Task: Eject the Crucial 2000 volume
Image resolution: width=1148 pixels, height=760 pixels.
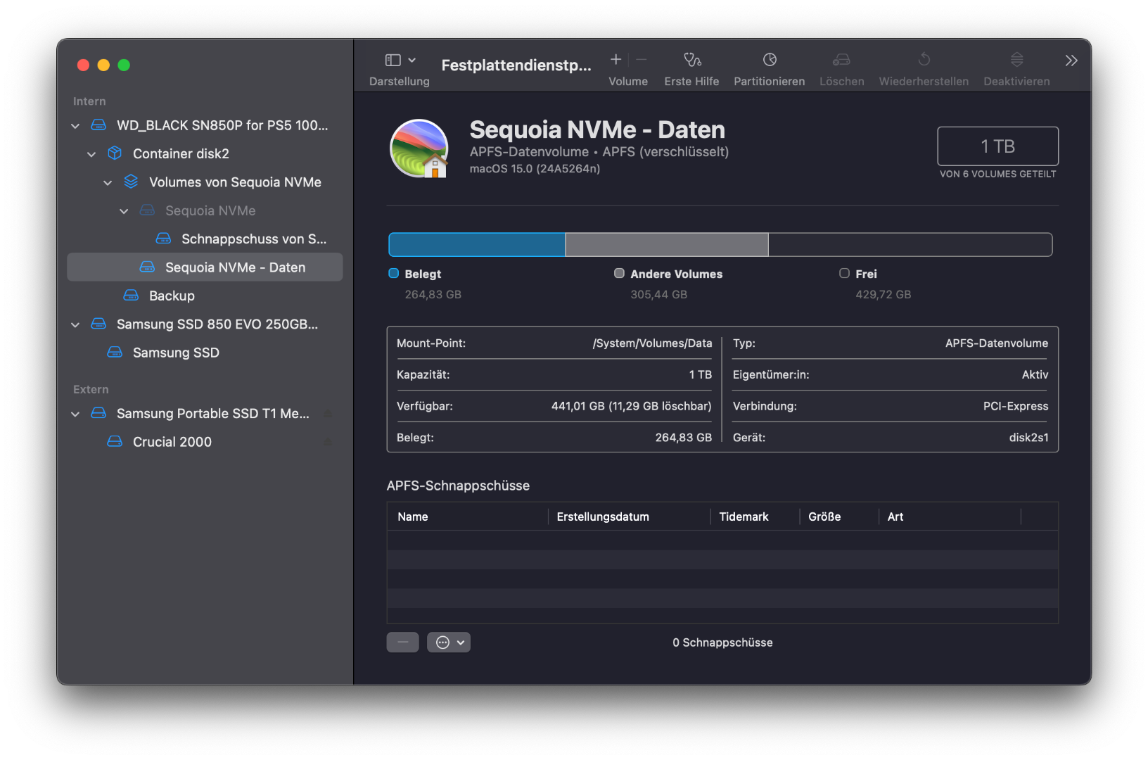Action: (328, 442)
